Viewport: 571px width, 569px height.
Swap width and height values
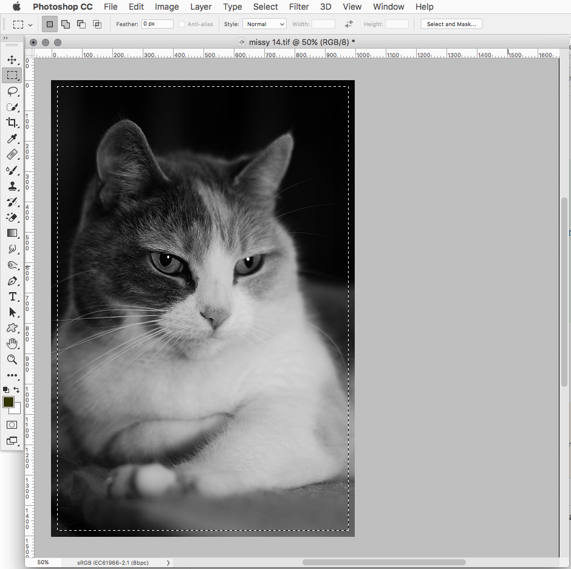tap(349, 24)
